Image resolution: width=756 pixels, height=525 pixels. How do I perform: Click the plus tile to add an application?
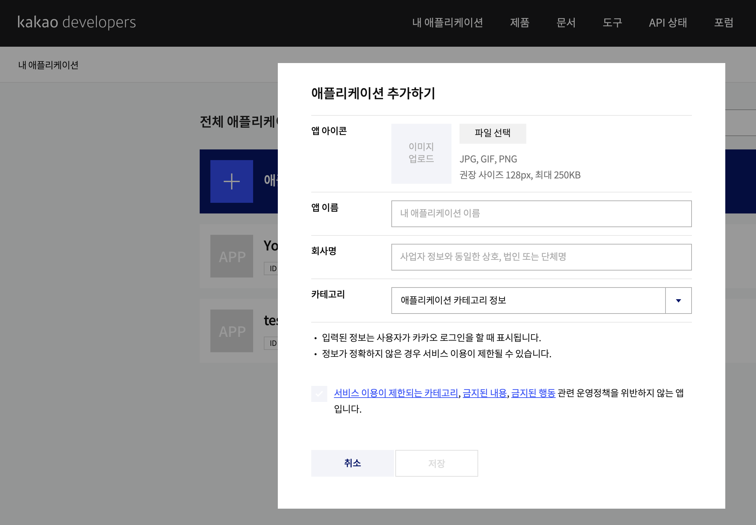232,181
